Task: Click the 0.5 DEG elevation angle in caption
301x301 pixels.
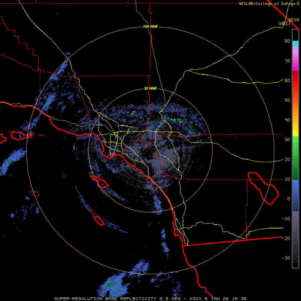Action: click(170, 299)
